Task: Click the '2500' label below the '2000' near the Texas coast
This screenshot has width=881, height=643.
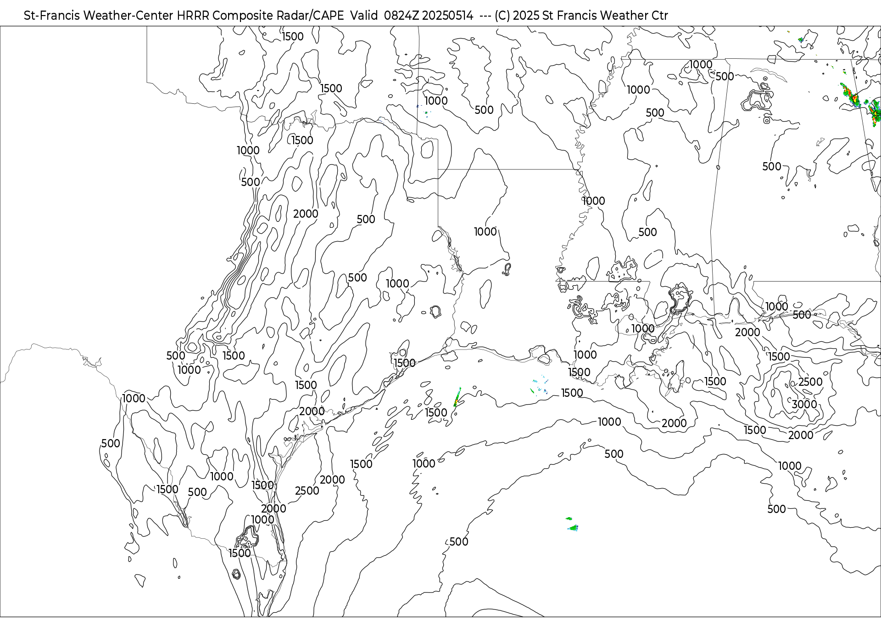Action: 307,491
